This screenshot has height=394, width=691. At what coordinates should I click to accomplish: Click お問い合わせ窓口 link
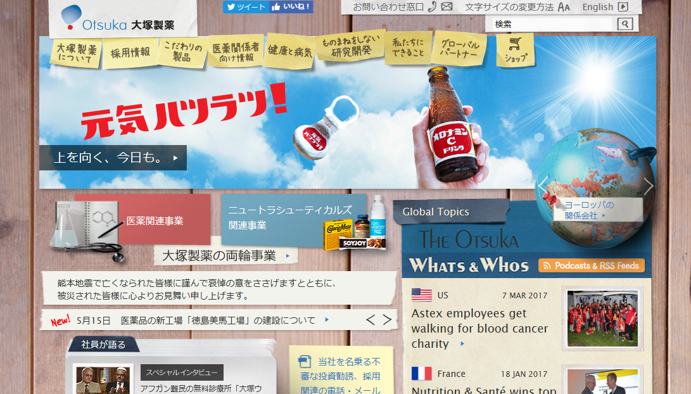(x=388, y=7)
